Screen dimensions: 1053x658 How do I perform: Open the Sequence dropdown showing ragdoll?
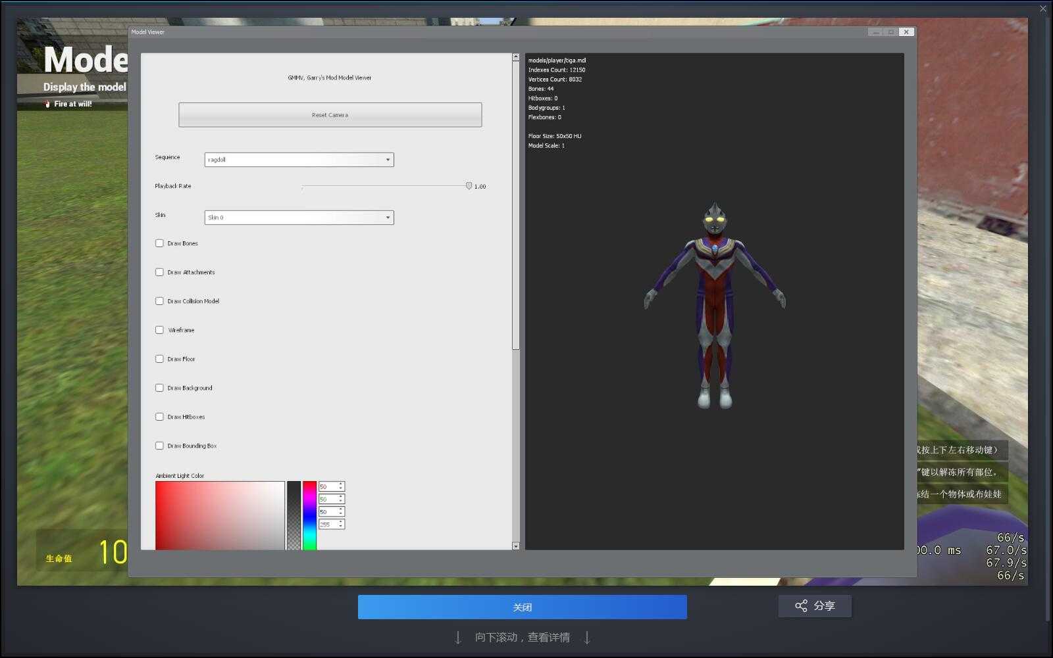[x=299, y=160]
